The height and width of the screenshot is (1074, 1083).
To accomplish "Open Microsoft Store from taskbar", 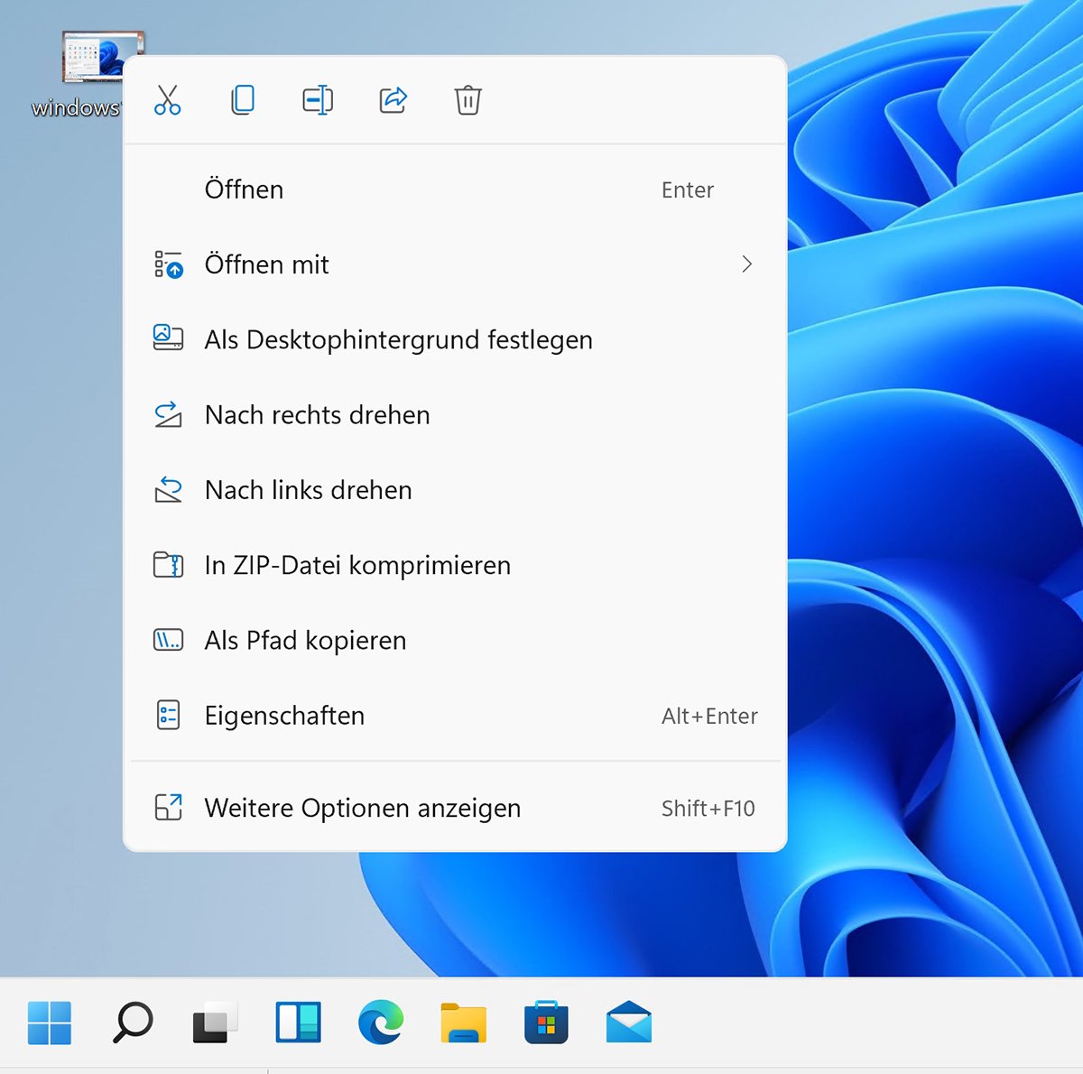I will (x=547, y=1023).
